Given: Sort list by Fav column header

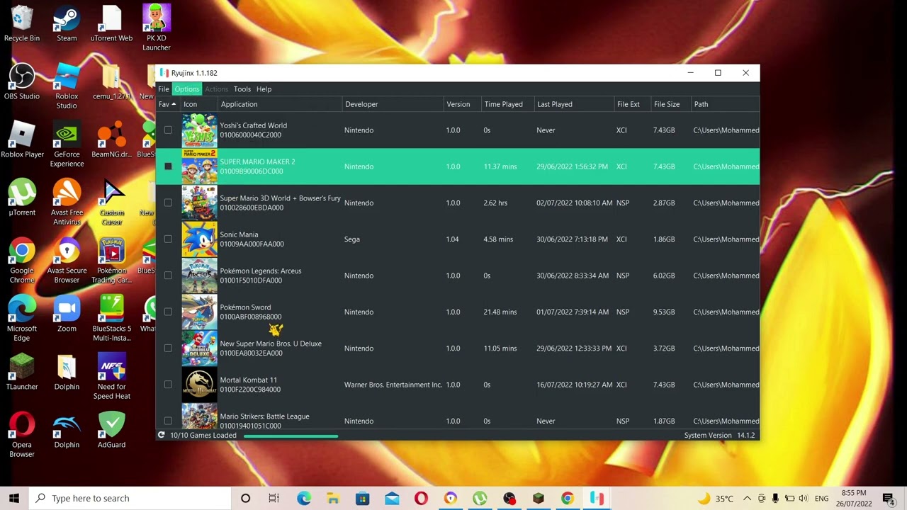Looking at the screenshot, I should 168,104.
